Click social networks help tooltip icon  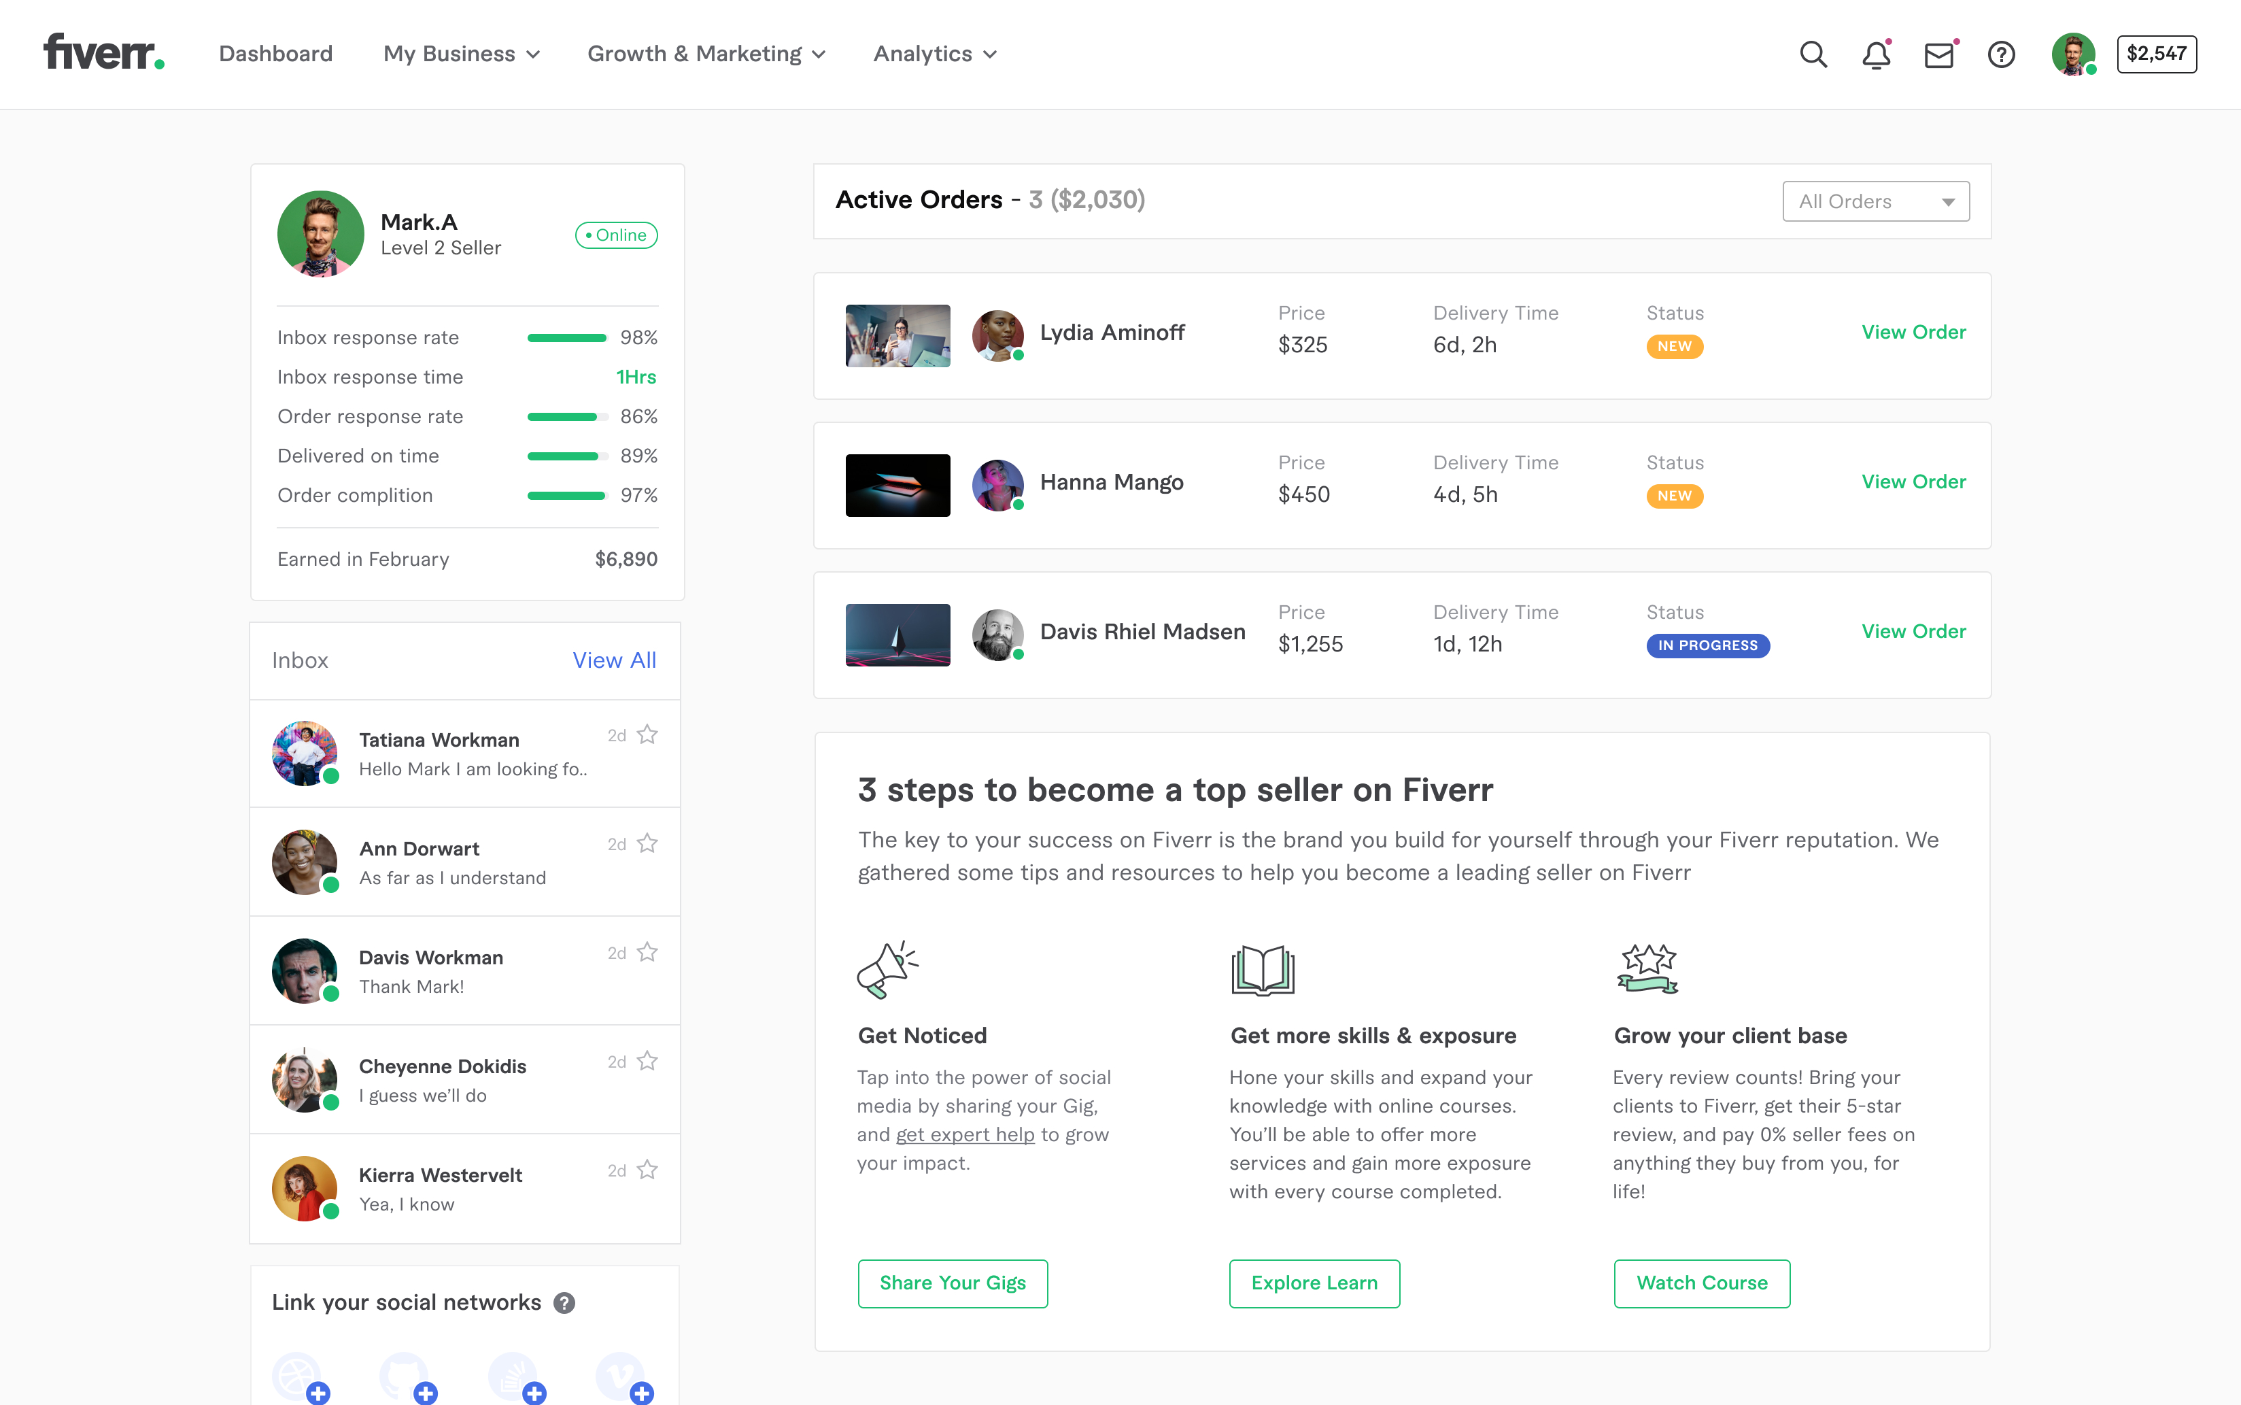point(564,1303)
